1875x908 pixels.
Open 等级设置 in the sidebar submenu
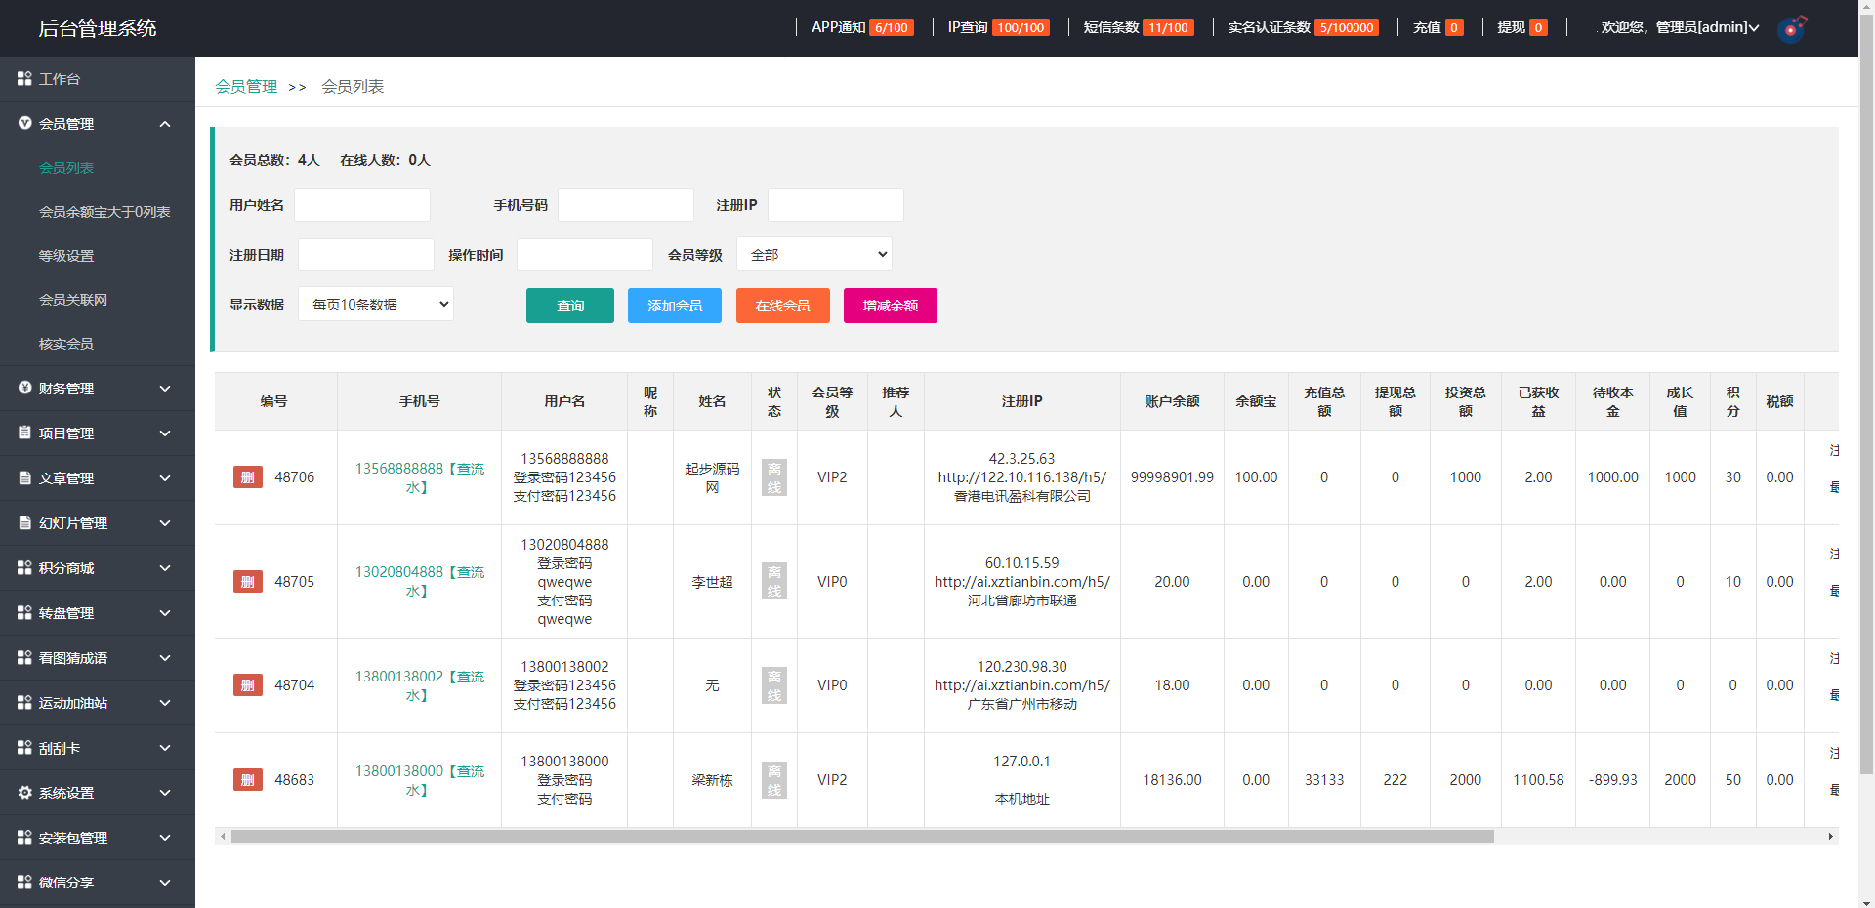(x=66, y=256)
